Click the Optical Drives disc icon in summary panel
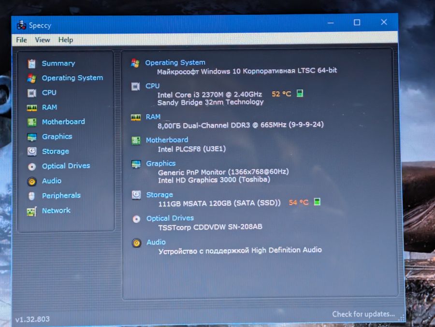This screenshot has width=435, height=327. coord(136,219)
